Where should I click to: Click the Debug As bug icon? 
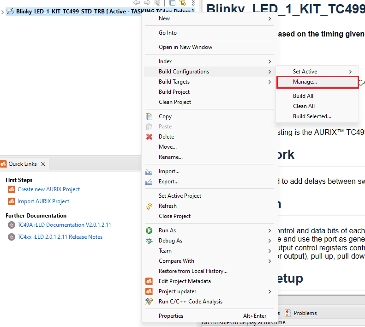[x=149, y=241]
